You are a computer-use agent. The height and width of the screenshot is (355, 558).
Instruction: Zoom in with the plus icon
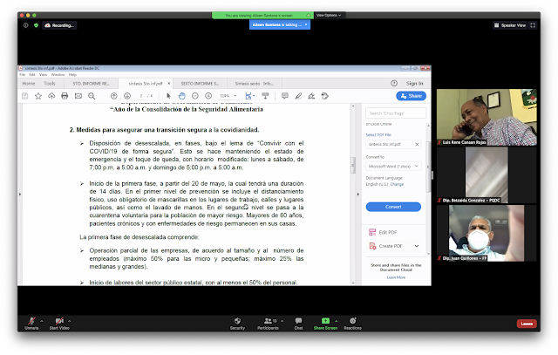click(208, 96)
